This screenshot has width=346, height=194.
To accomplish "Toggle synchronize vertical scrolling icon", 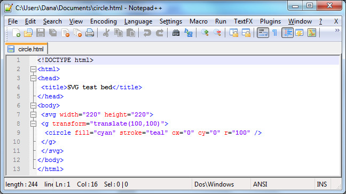I will click(234, 33).
